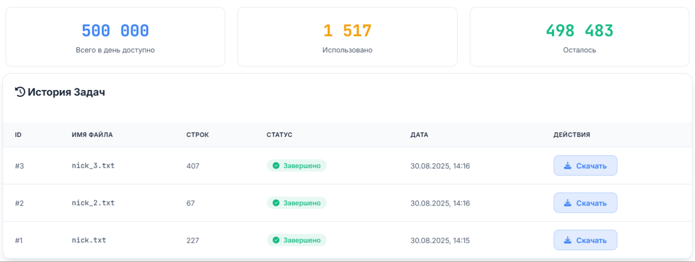
Task: Download the nick.txt result file
Action: point(585,240)
